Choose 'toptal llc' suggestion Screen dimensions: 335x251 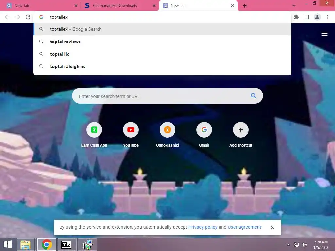[162, 54]
